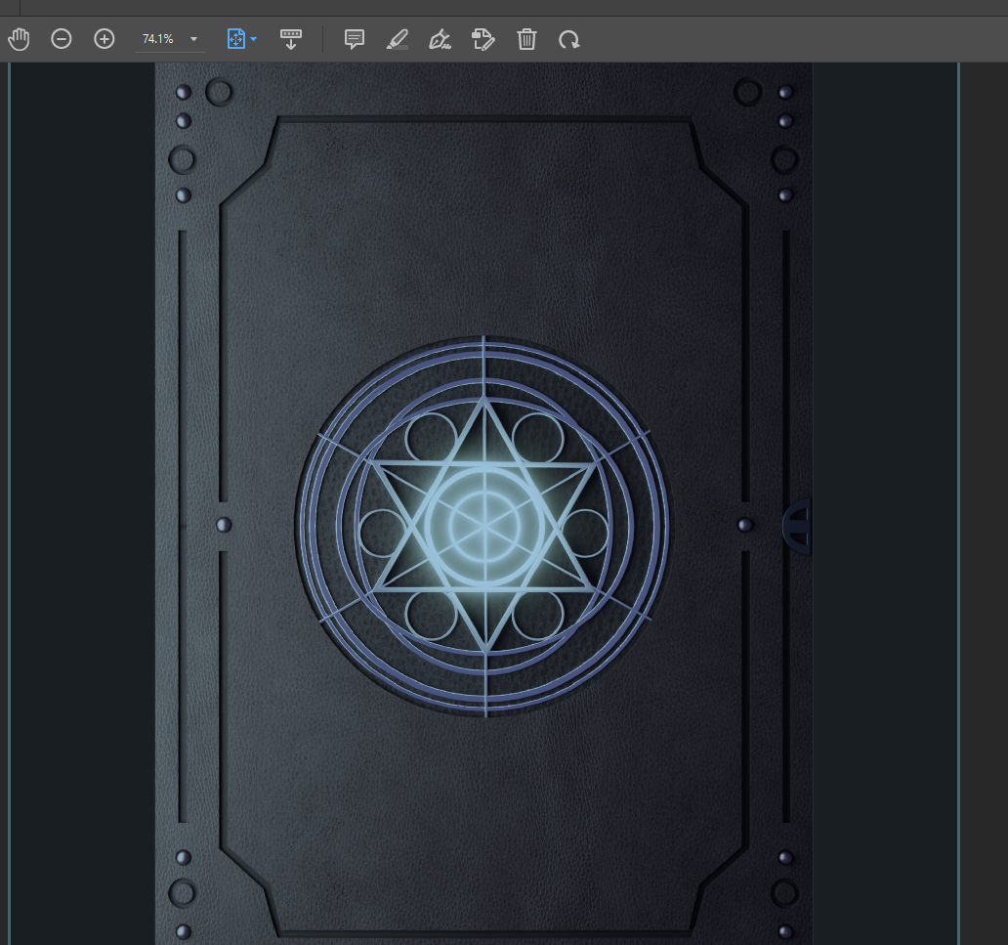Viewport: 1008px width, 945px height.
Task: Open the zoom level dropdown arrow
Action: (193, 39)
